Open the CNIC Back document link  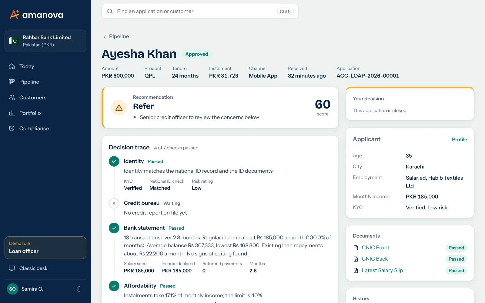(x=375, y=259)
